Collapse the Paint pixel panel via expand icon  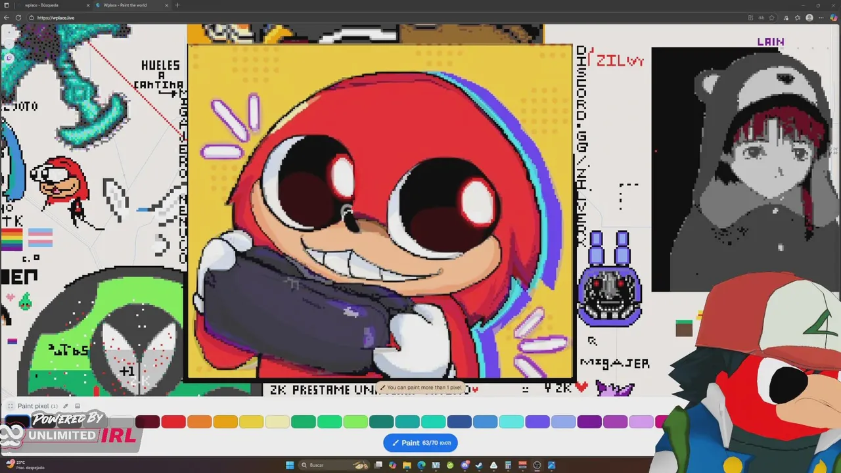tap(10, 406)
